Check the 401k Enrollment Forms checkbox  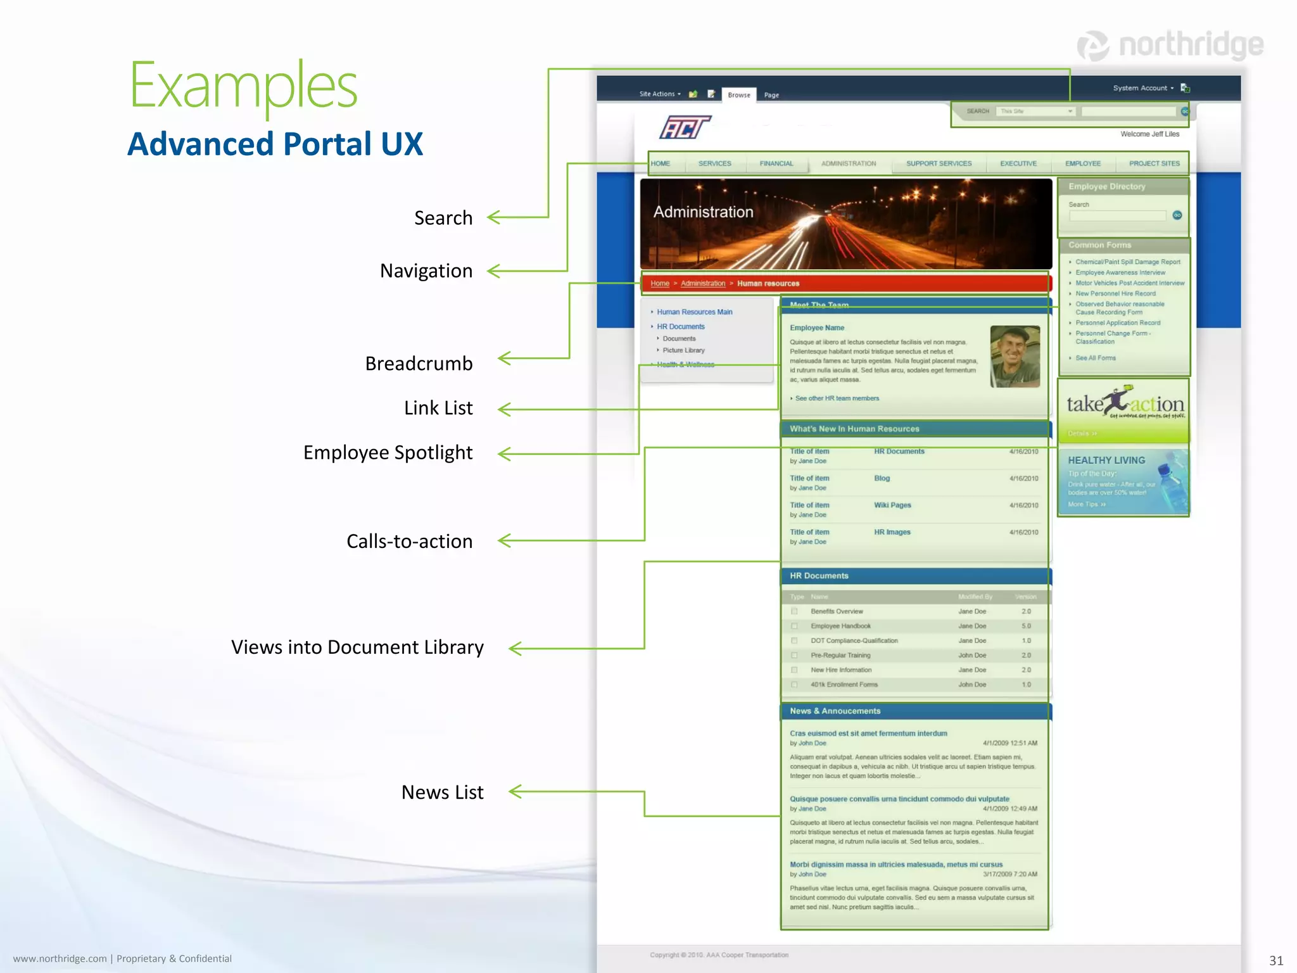coord(794,684)
